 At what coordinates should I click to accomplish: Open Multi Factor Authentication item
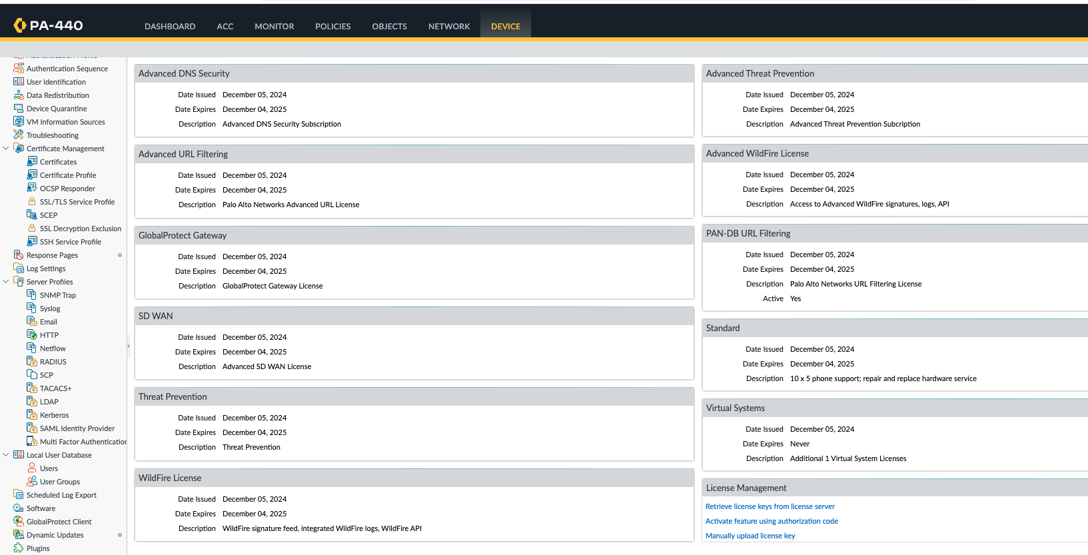click(x=83, y=442)
